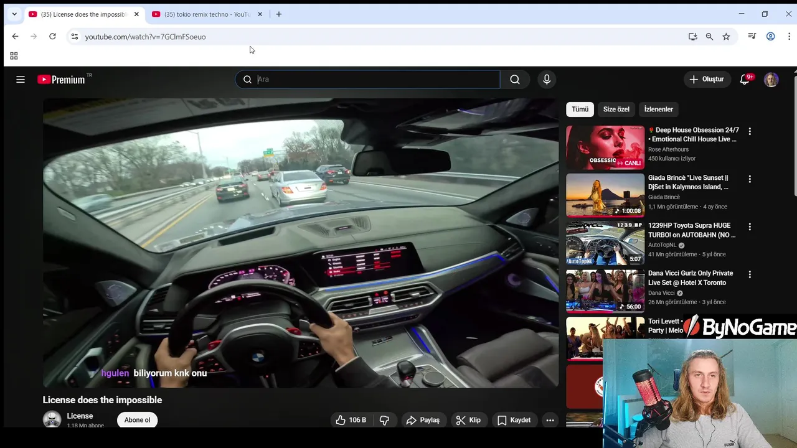The image size is (797, 448).
Task: Click the 'Oluştur' create button
Action: [706, 79]
